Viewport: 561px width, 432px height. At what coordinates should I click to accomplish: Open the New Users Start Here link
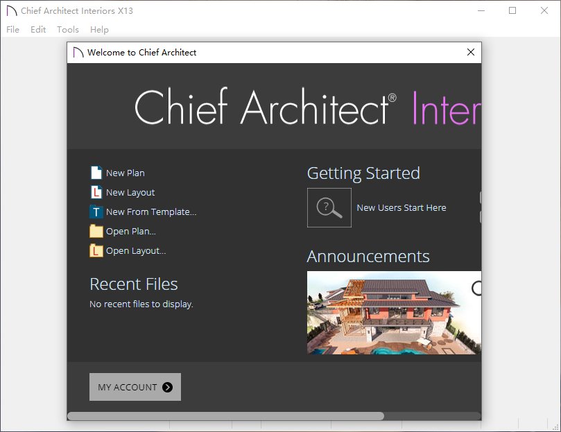click(x=402, y=207)
